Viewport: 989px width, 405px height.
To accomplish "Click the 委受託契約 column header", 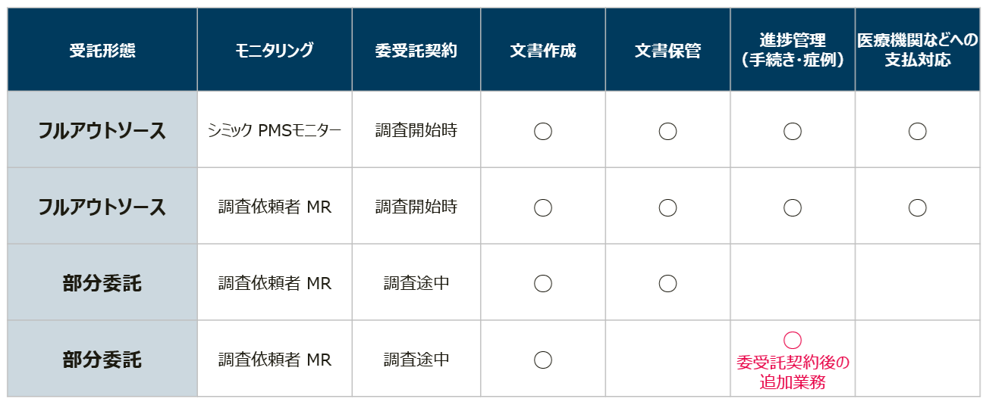I will tap(416, 51).
